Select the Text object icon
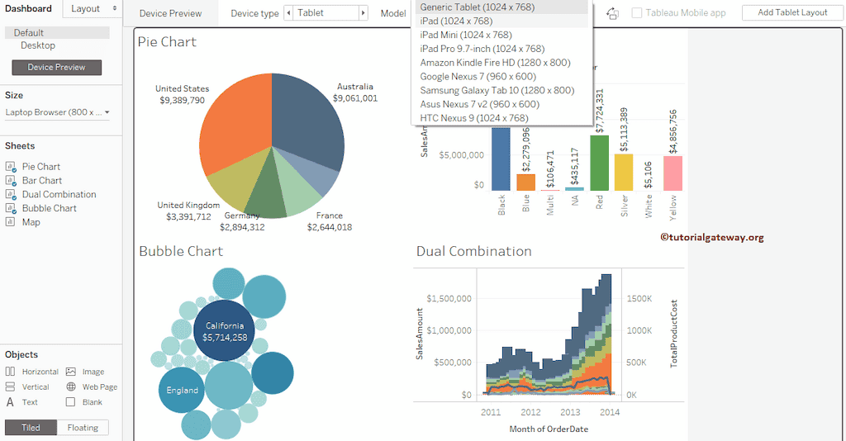Viewport: 846px width, 441px height. click(x=10, y=401)
